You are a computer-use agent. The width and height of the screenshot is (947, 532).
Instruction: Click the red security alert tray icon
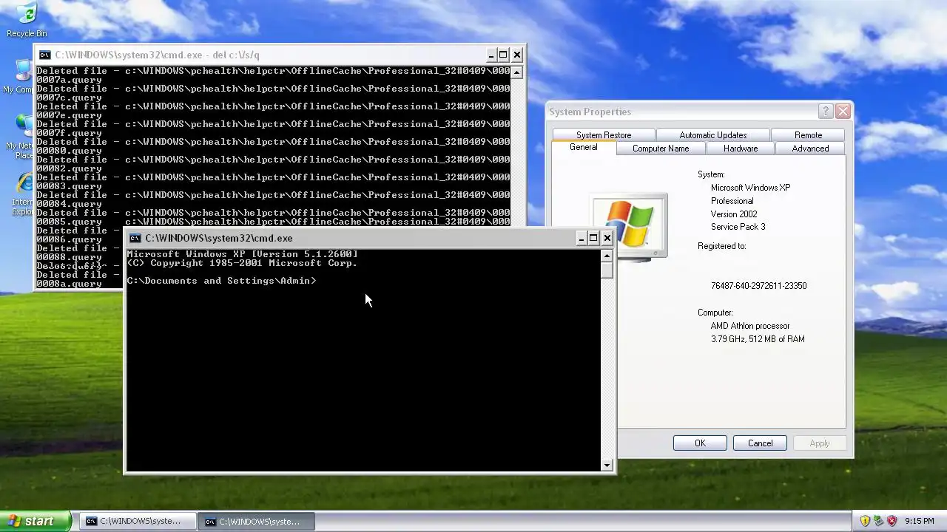(x=892, y=521)
